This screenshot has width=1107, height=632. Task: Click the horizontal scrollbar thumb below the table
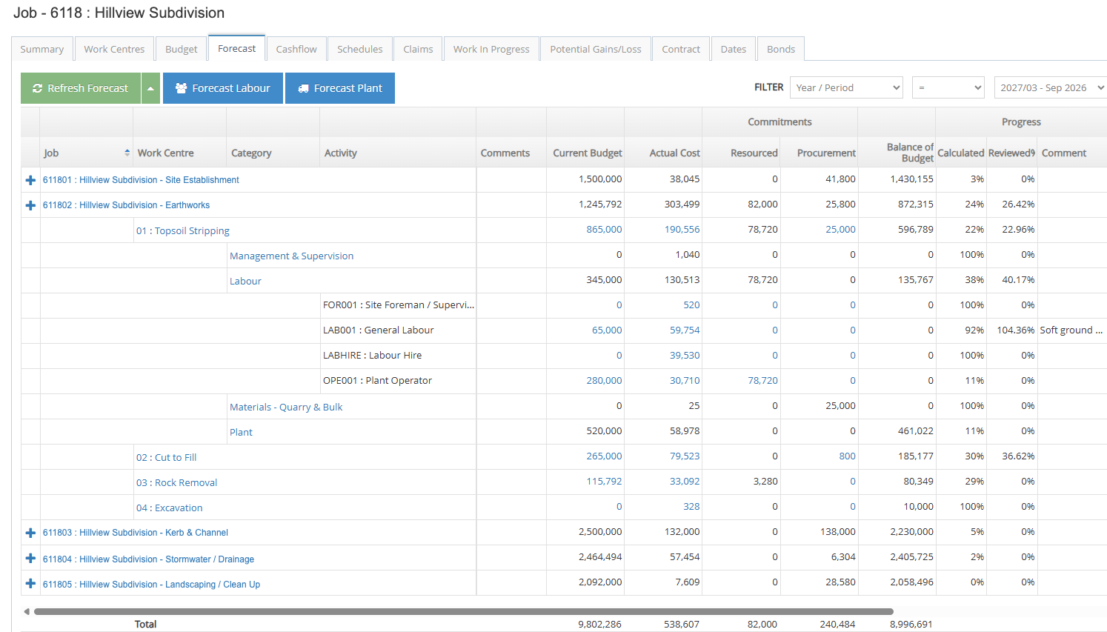[464, 612]
